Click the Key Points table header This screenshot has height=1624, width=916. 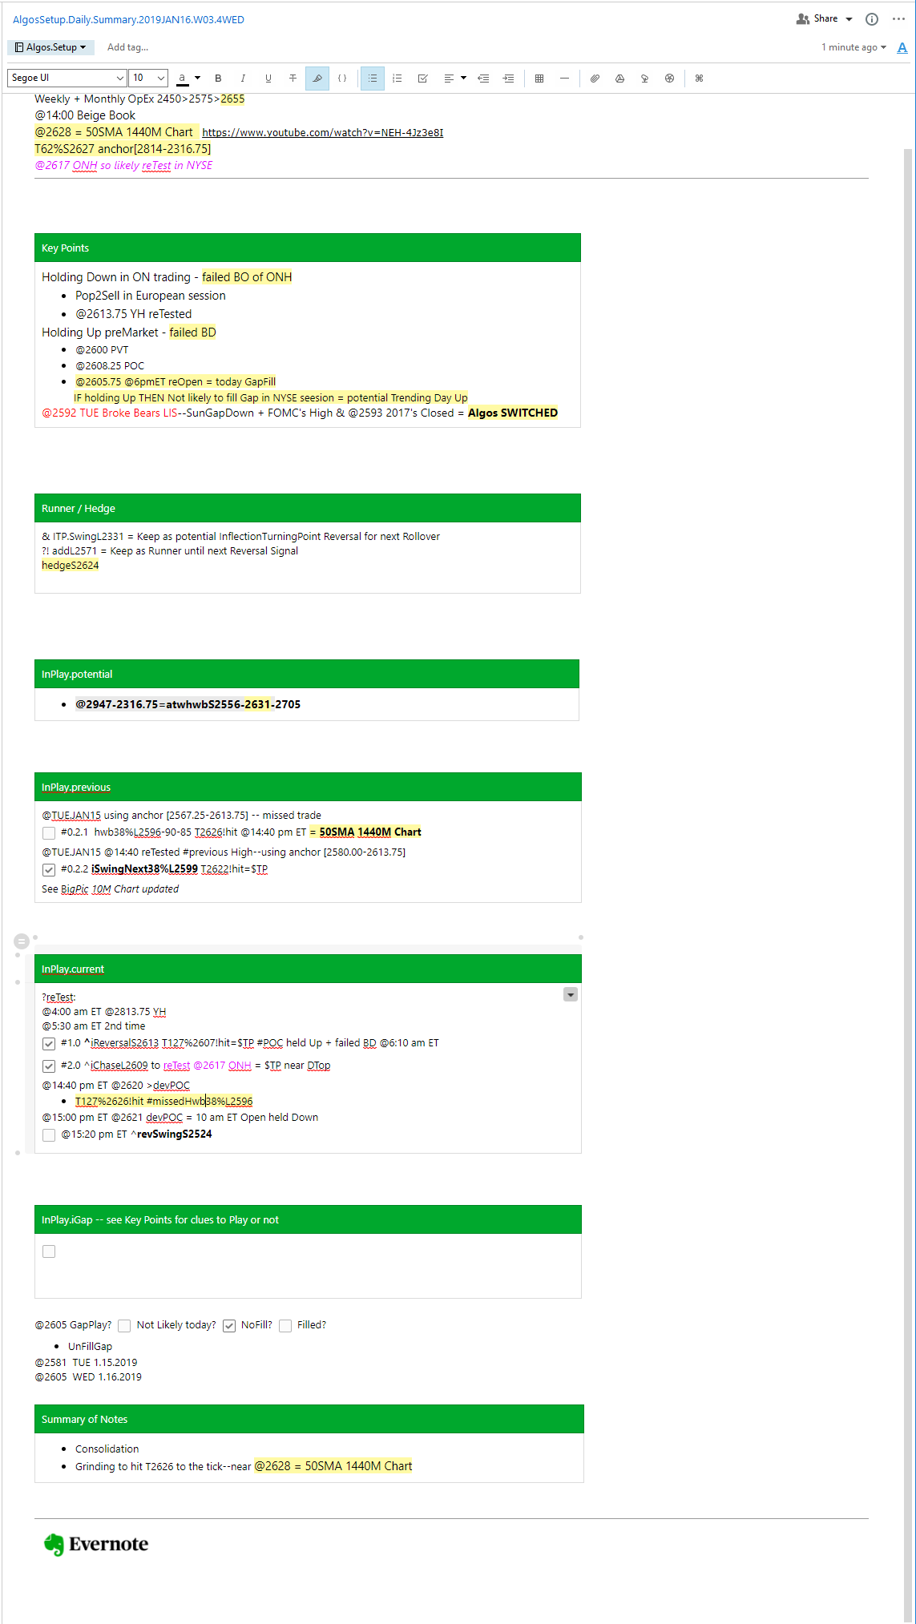(308, 248)
